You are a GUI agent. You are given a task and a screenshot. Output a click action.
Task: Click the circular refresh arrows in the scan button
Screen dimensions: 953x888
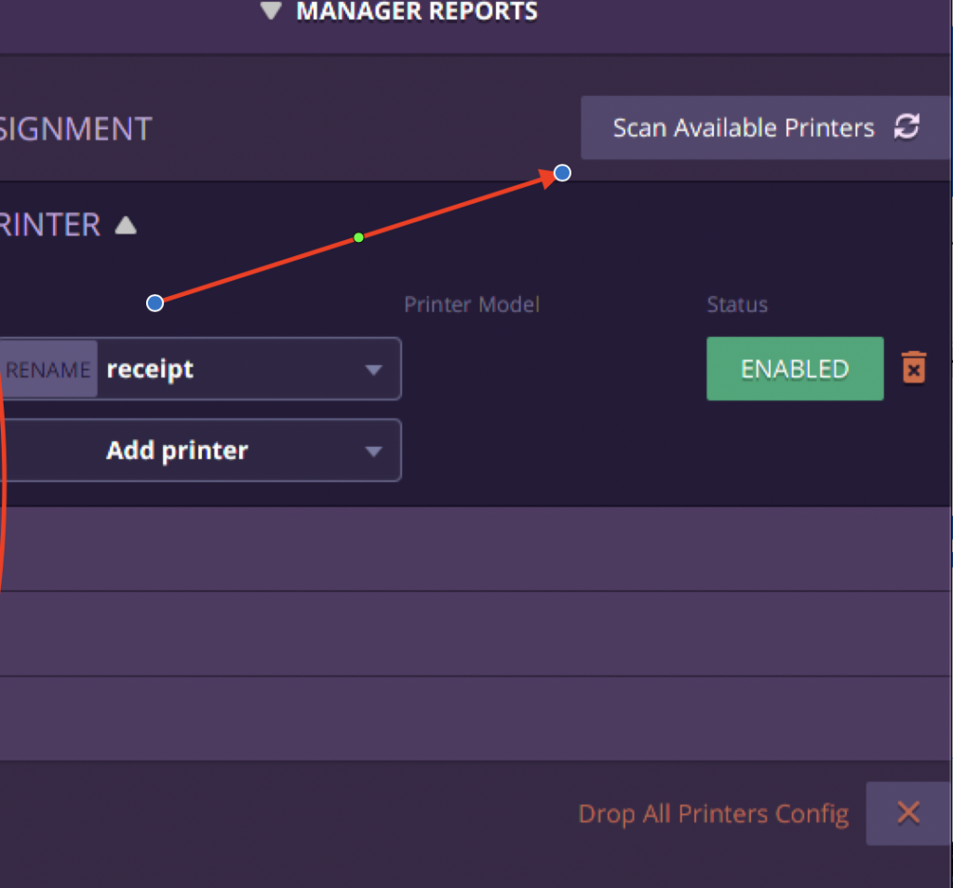[907, 128]
